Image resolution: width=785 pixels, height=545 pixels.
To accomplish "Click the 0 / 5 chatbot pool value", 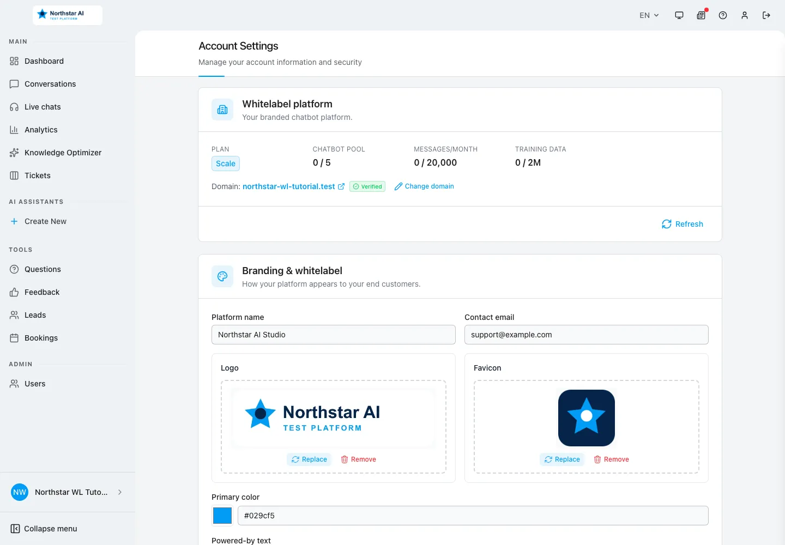I will (x=322, y=162).
